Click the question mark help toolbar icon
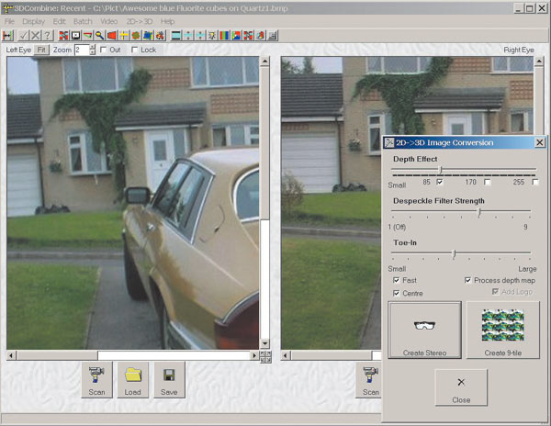The height and width of the screenshot is (426, 551). pos(47,35)
